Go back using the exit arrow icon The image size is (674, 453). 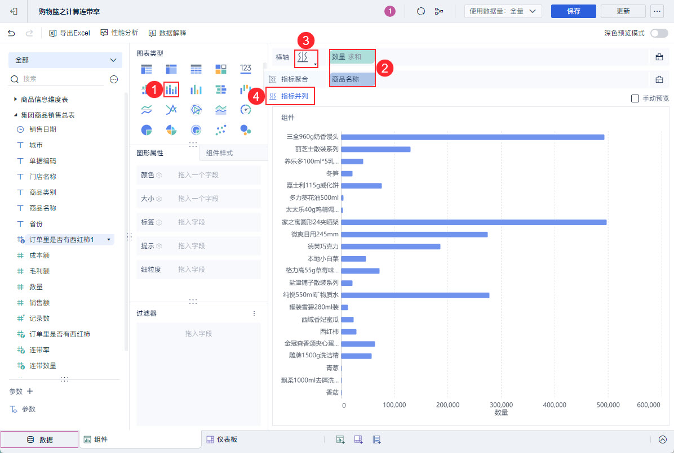(14, 12)
